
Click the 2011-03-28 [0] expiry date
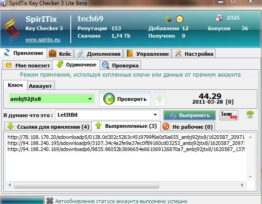pos(213,102)
